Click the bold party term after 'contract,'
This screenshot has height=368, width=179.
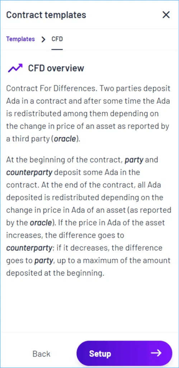pos(134,160)
